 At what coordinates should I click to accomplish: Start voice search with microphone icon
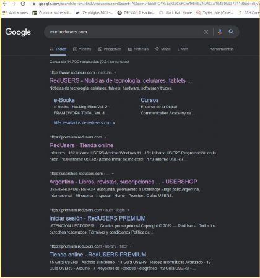[220, 32]
